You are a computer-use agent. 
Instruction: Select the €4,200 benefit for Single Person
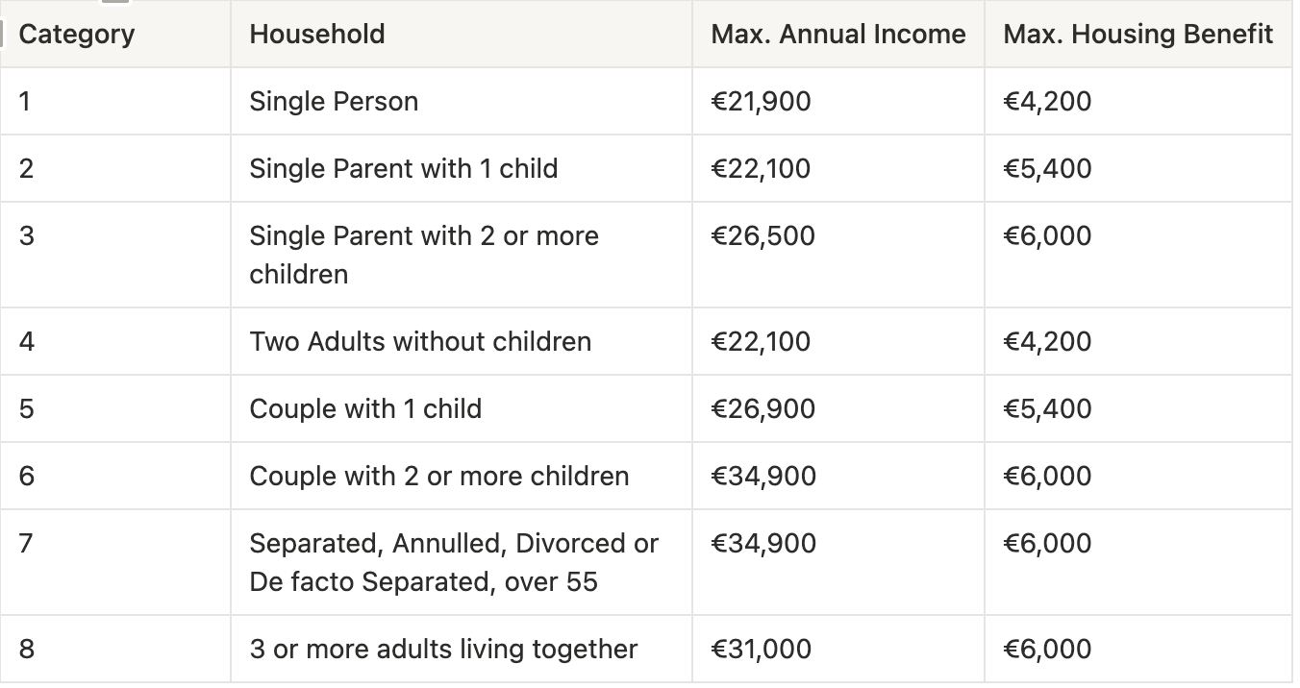pos(1138,101)
